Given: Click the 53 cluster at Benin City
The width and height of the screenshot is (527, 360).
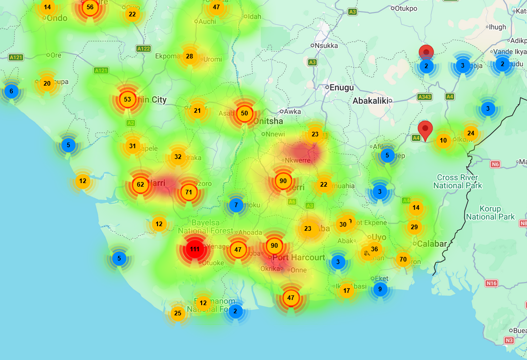Looking at the screenshot, I should (127, 99).
